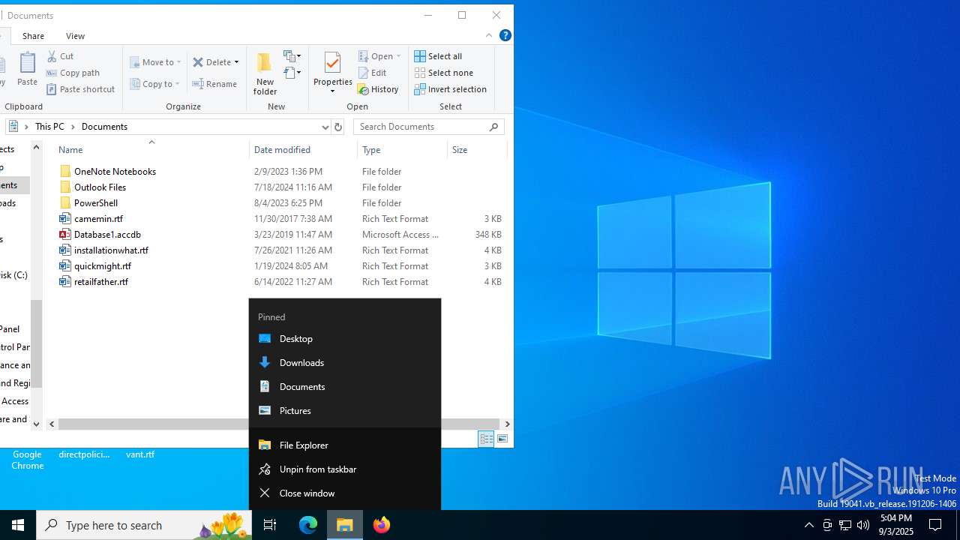Viewport: 960px width, 540px height.
Task: Open Task View from the taskbar
Action: click(270, 525)
